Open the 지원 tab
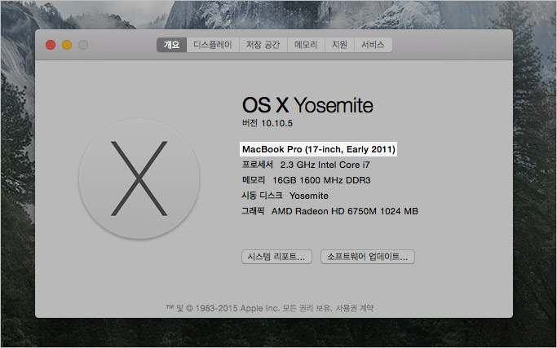 point(339,45)
